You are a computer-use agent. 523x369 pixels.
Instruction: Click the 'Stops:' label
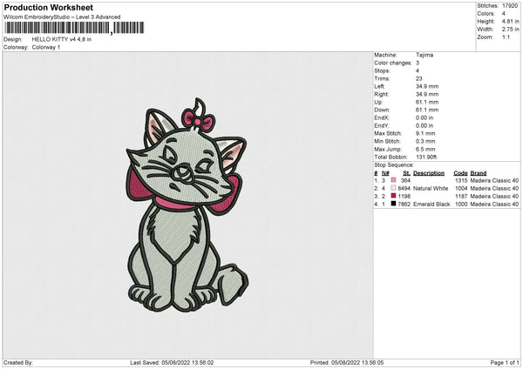(382, 70)
